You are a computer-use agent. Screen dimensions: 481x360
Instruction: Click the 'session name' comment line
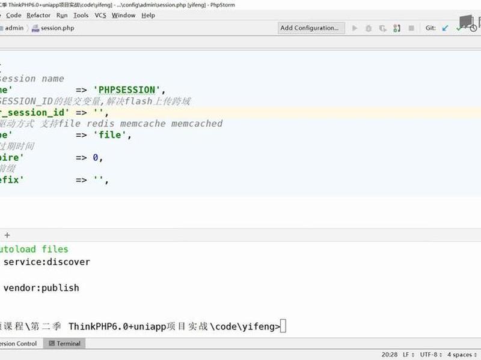pos(32,79)
